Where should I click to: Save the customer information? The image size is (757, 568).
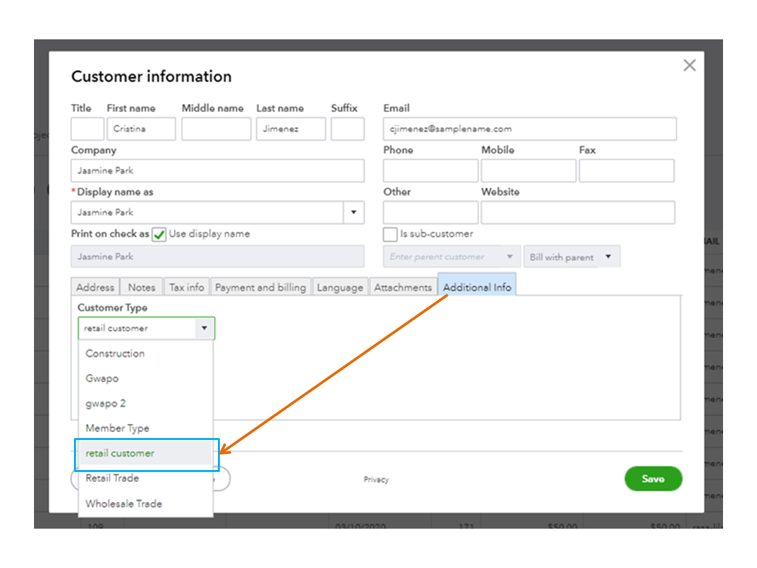coord(653,479)
